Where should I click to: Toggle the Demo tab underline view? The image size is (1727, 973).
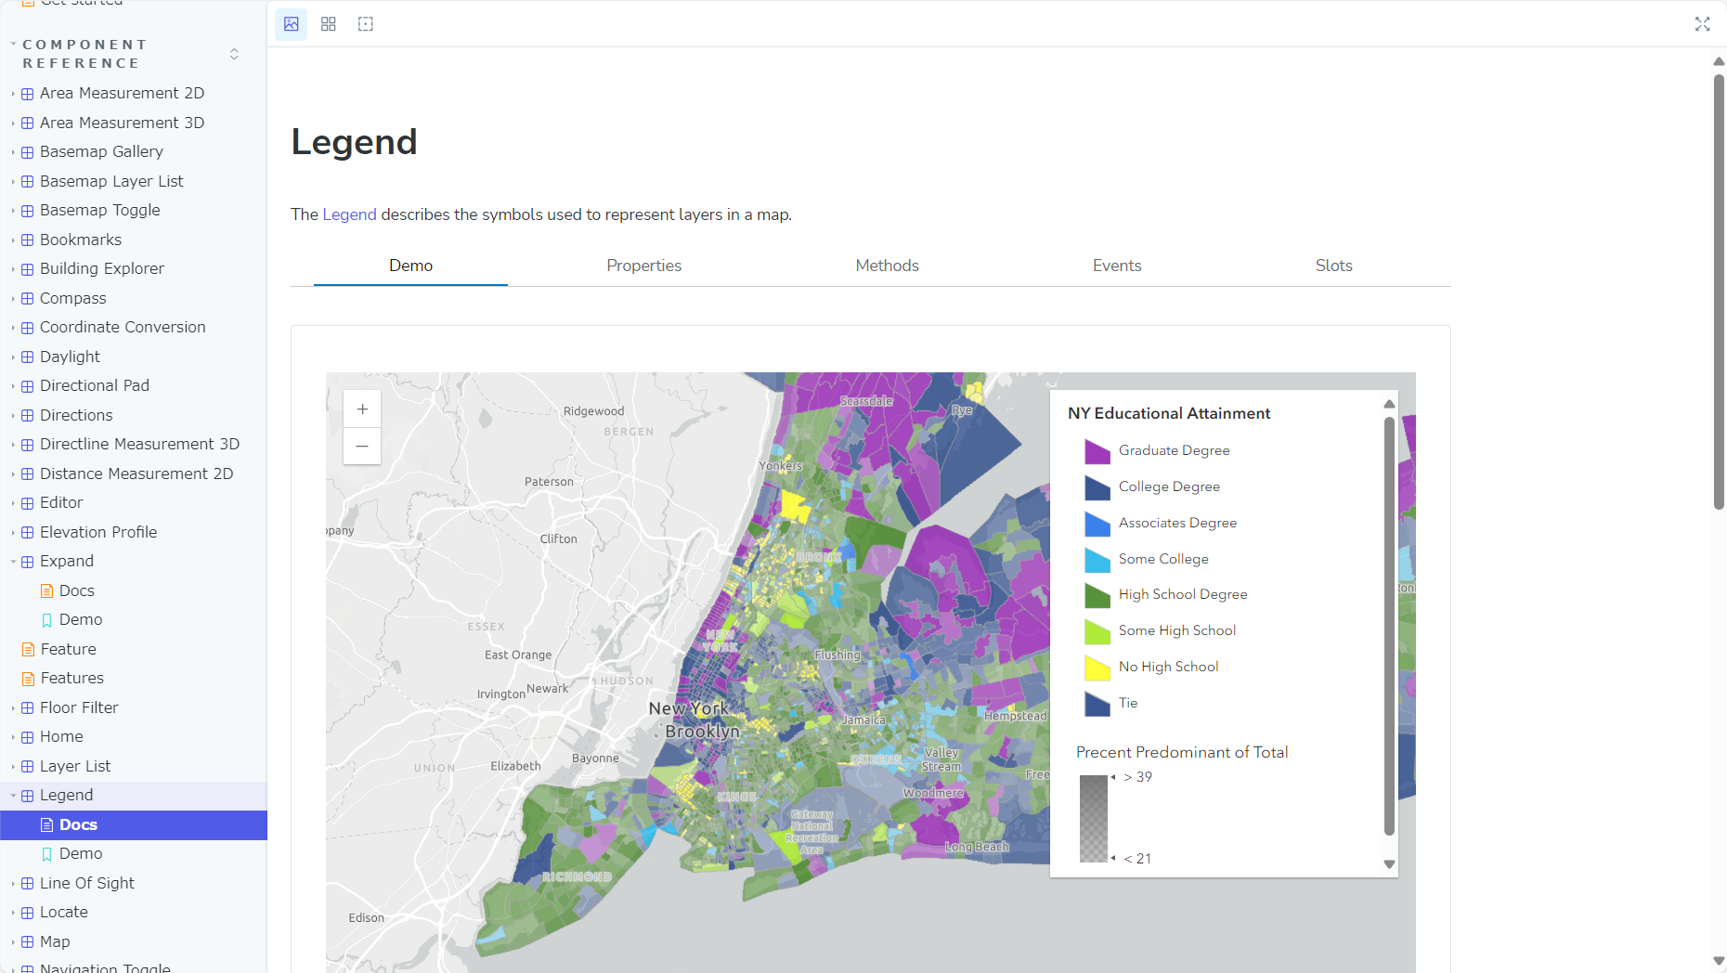[410, 266]
